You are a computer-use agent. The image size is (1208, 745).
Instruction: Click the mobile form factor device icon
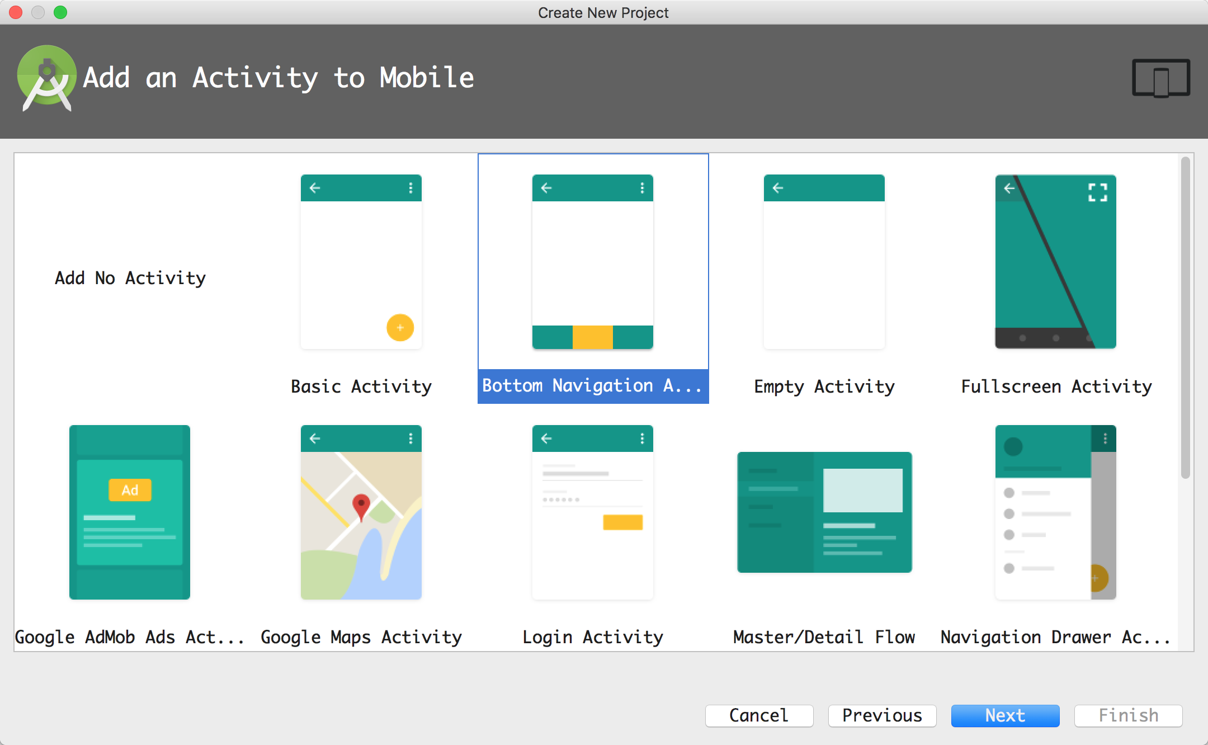click(x=1161, y=78)
